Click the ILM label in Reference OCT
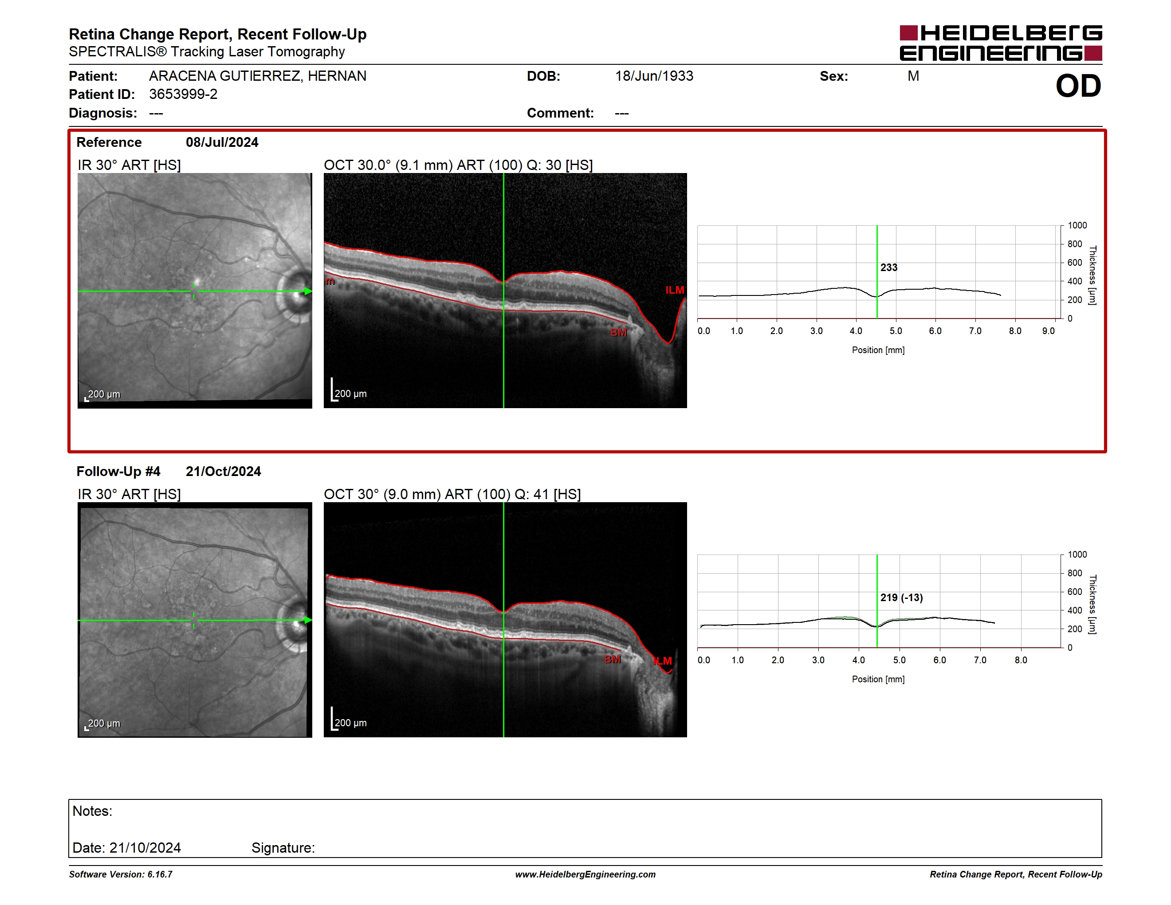1171x905 pixels. click(675, 290)
